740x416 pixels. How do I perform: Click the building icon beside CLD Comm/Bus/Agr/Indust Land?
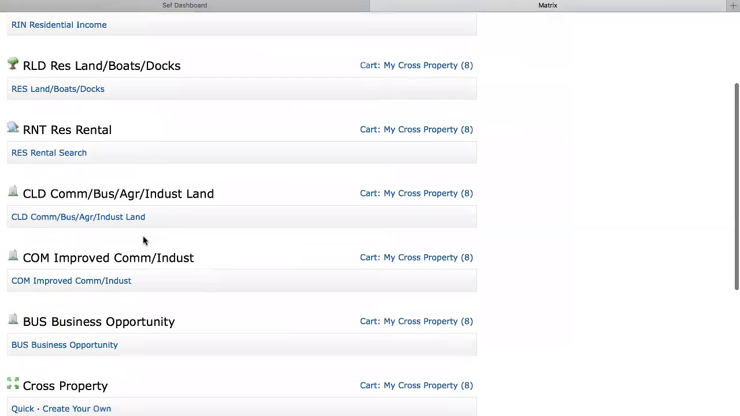click(x=13, y=191)
